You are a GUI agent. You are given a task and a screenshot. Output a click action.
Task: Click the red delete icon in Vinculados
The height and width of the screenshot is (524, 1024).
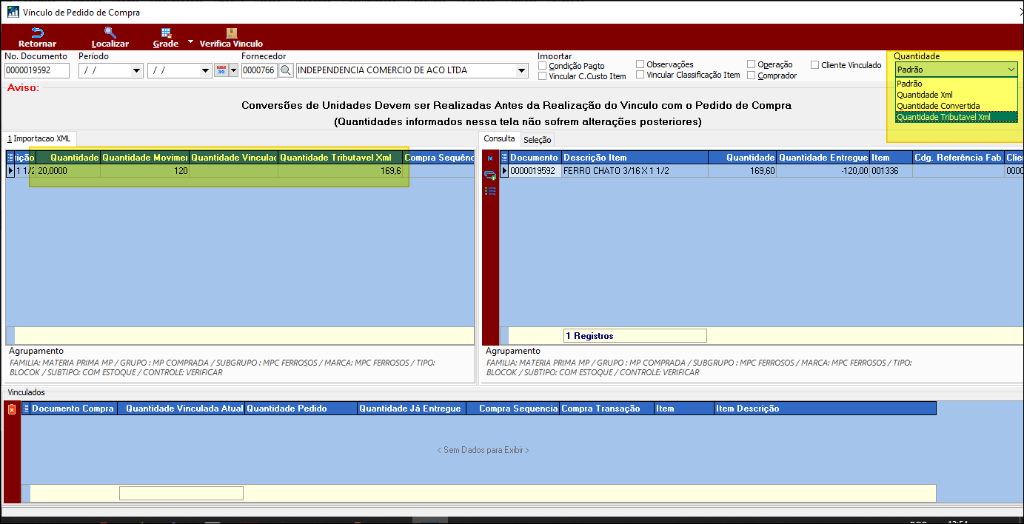pyautogui.click(x=11, y=409)
